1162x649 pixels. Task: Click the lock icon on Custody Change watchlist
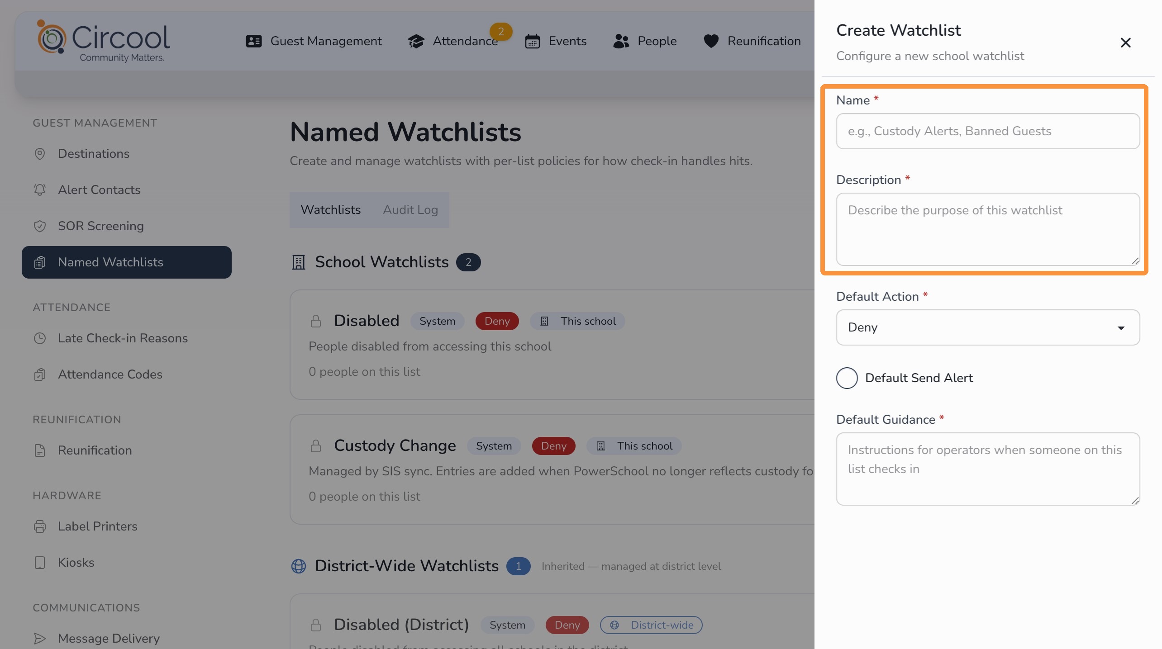(x=316, y=446)
